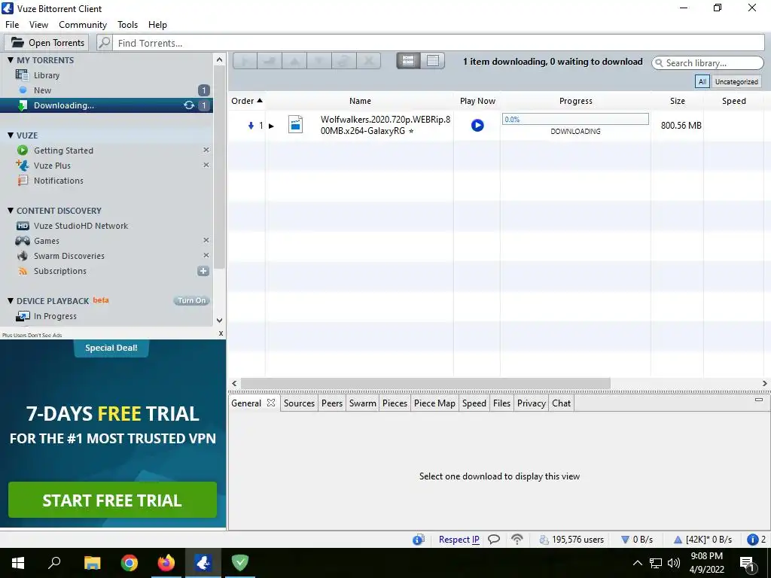Open the Tools menu
This screenshot has height=578, width=771.
pyautogui.click(x=127, y=25)
